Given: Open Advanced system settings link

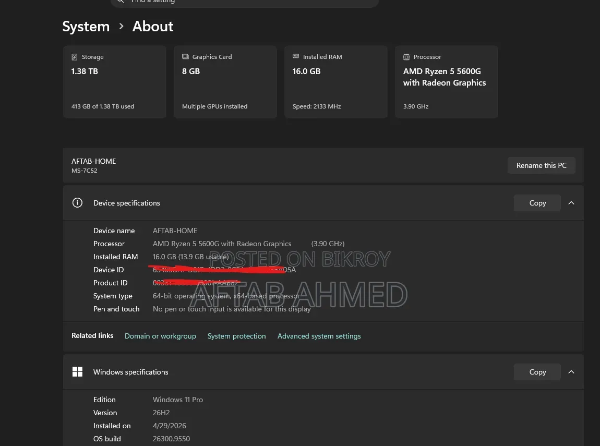Looking at the screenshot, I should [x=319, y=336].
